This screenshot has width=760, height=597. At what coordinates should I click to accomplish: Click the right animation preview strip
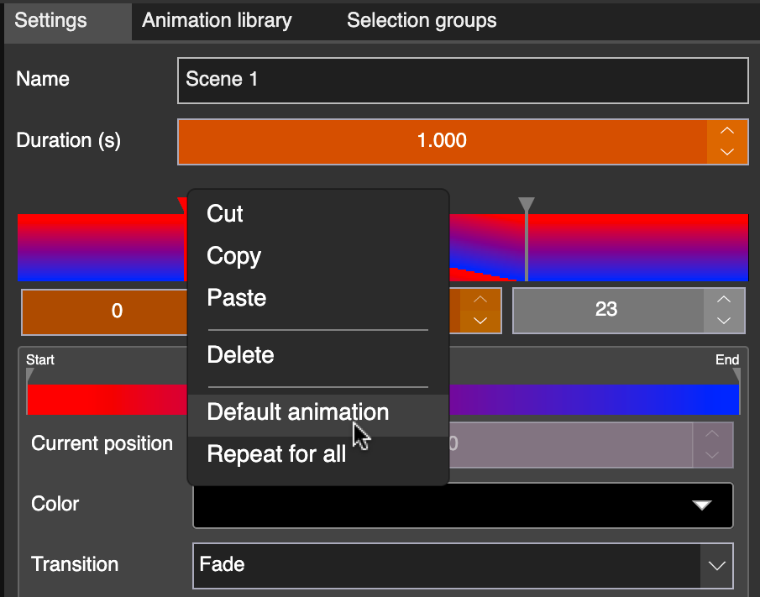pyautogui.click(x=638, y=248)
